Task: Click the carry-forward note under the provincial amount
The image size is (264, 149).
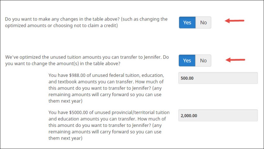Action: tap(105, 132)
